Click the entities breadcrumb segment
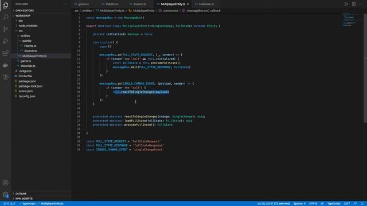The image size is (367, 206). pyautogui.click(x=87, y=11)
